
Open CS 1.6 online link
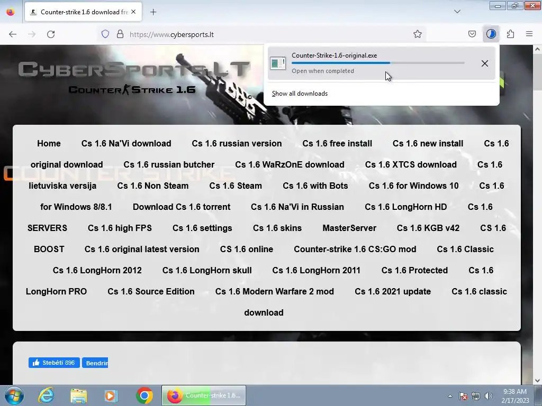pos(247,250)
